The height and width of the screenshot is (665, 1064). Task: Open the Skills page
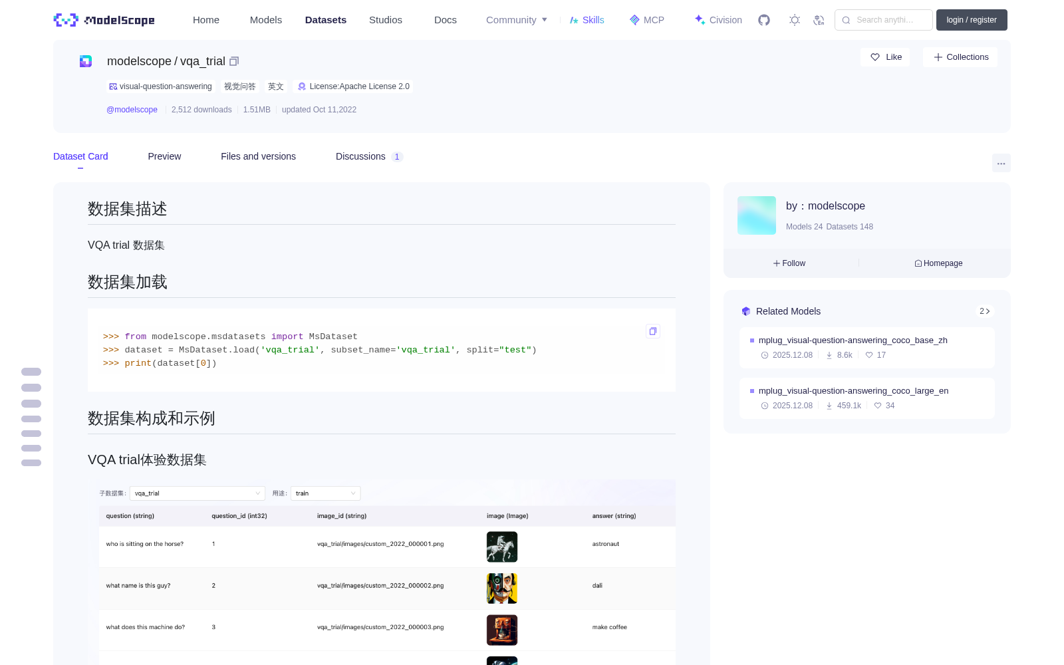click(587, 20)
